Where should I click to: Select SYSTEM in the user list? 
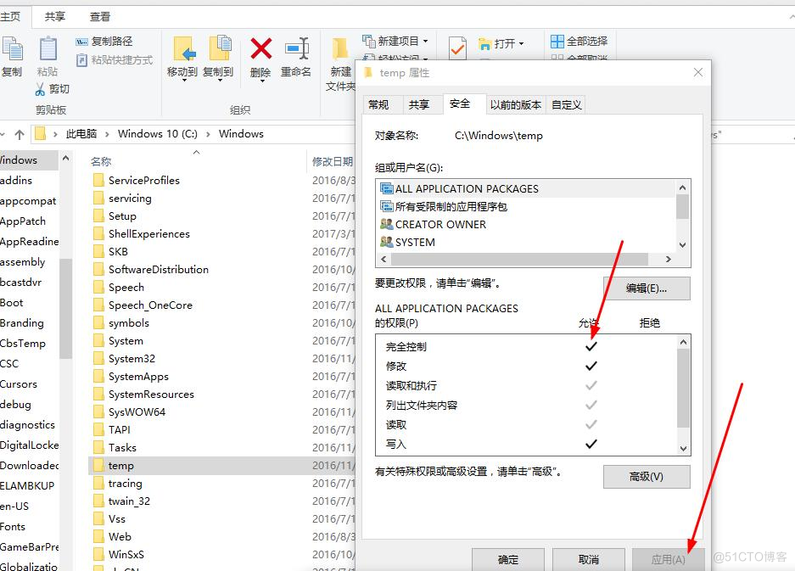tap(415, 242)
